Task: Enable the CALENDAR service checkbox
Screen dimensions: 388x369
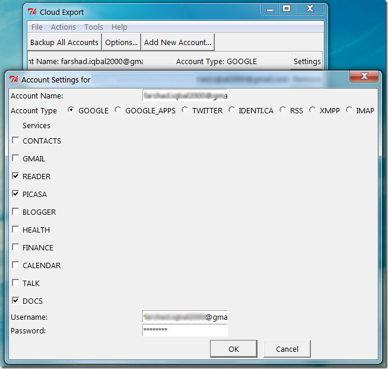Action: [15, 265]
